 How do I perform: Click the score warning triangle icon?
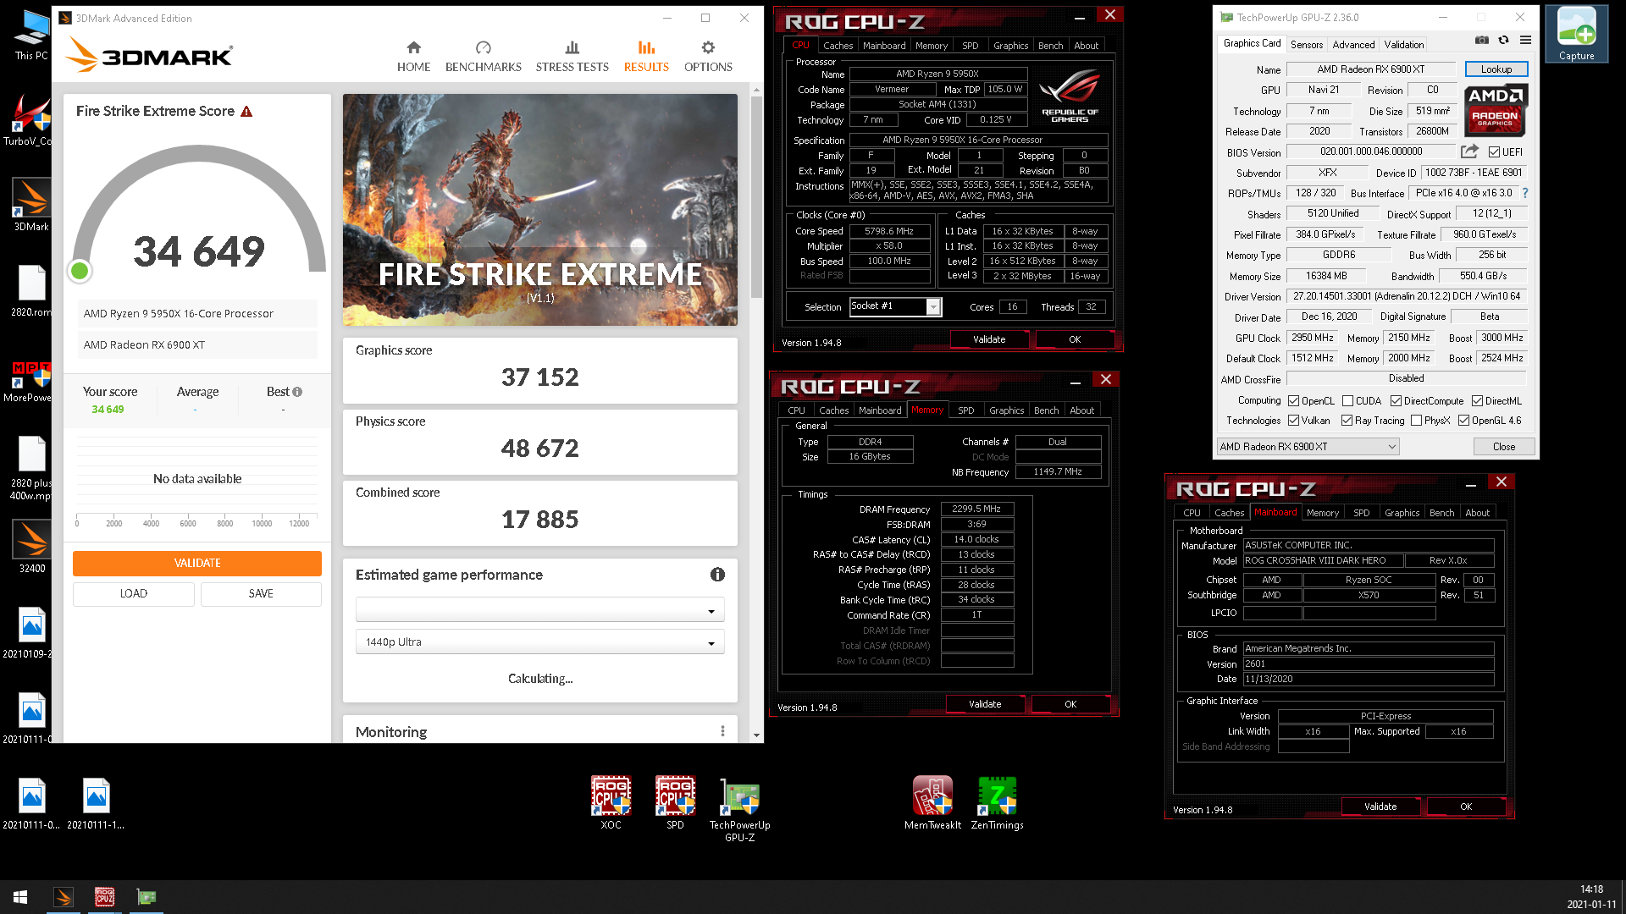pos(246,112)
